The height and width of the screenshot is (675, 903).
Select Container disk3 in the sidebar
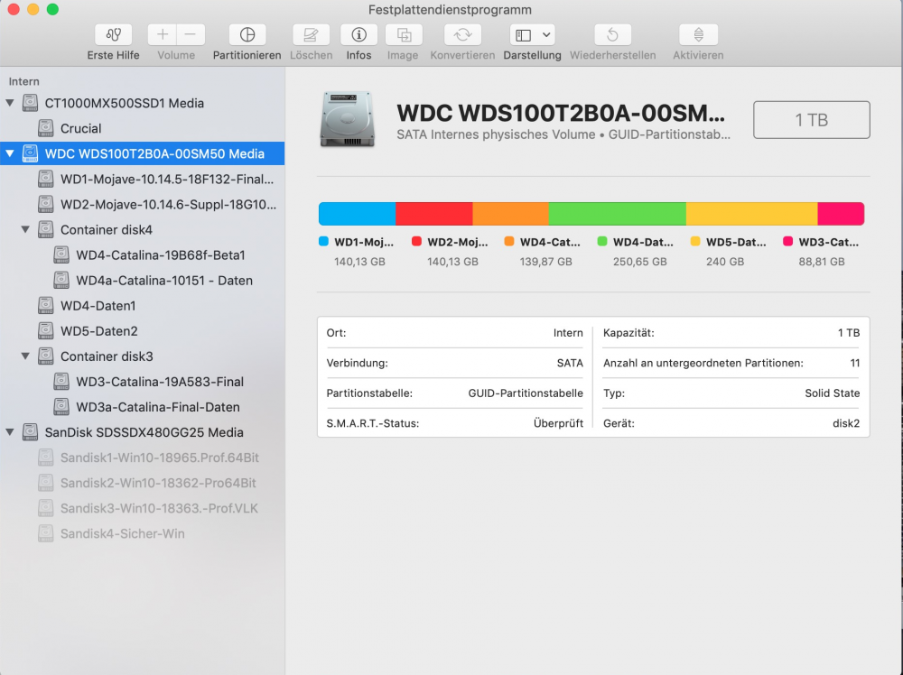pyautogui.click(x=143, y=356)
